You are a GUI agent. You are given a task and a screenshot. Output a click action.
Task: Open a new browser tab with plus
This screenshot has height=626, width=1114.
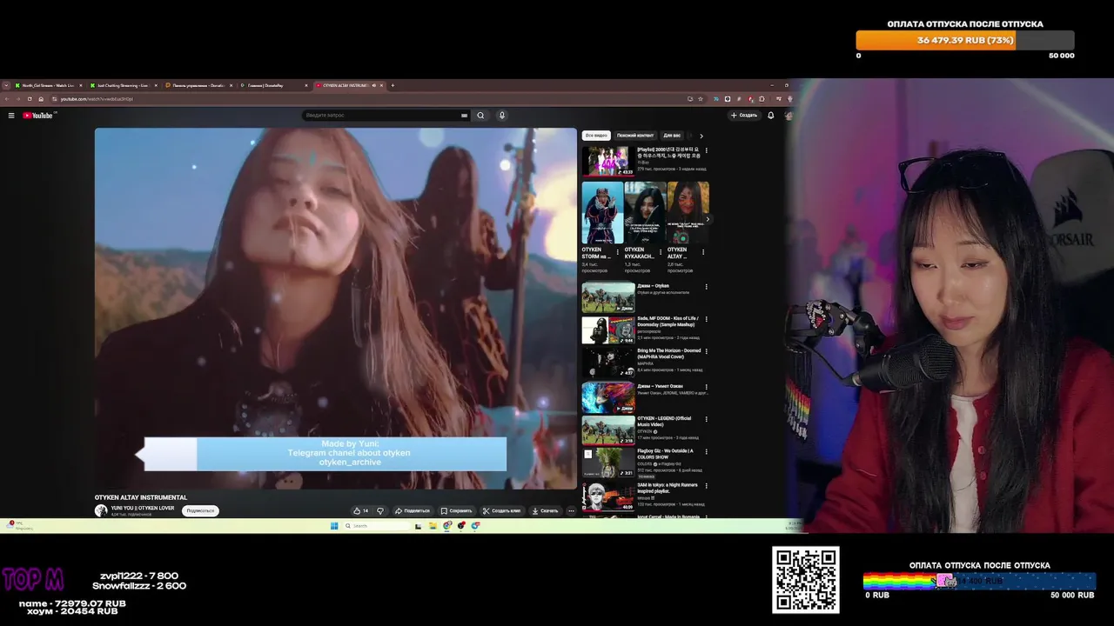click(x=393, y=85)
